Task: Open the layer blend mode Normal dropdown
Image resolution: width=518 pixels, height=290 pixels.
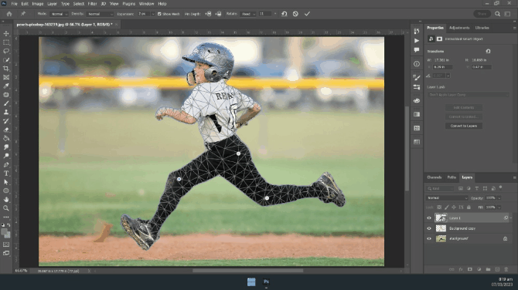Action: (447, 197)
